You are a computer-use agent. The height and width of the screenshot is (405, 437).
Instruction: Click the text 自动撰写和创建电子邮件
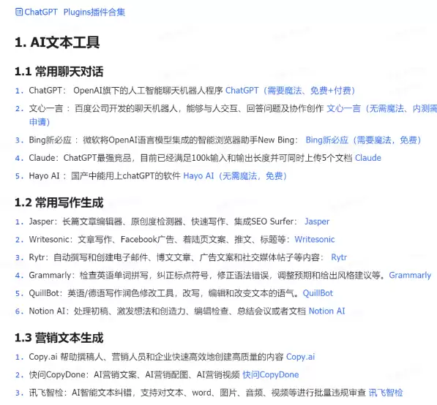pos(100,257)
